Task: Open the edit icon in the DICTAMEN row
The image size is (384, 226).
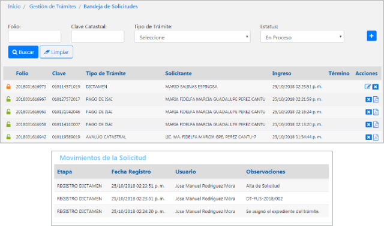Action: [368, 87]
